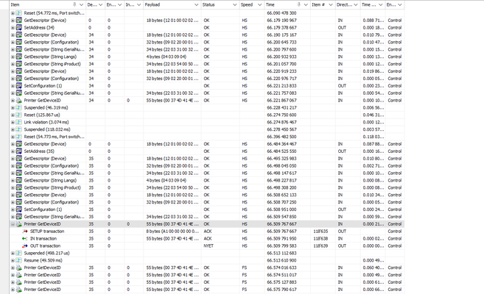This screenshot has height=294, width=484.
Task: Click the Direct... column header label
Action: (x=344, y=4)
